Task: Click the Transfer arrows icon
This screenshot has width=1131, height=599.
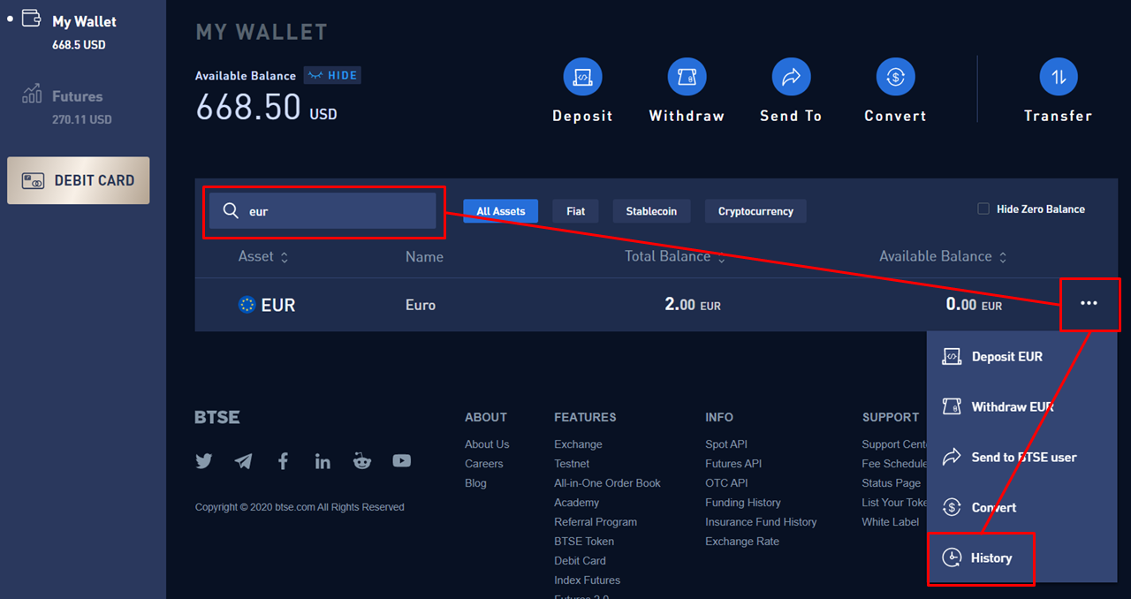Action: 1059,76
